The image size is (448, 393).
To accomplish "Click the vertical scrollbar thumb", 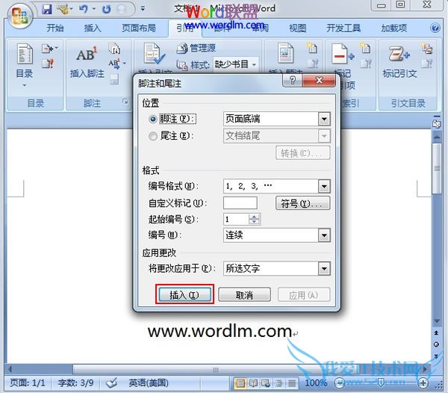I will pos(437,169).
